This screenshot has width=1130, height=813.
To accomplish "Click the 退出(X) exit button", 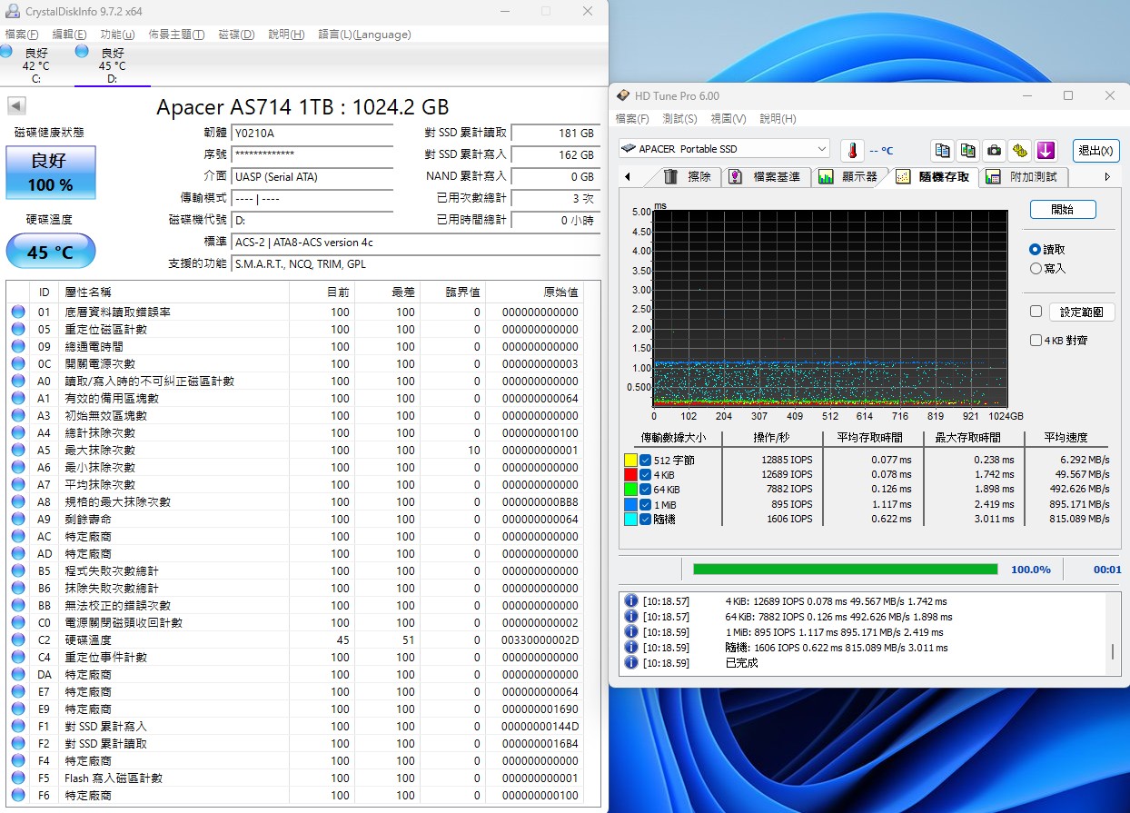I will coord(1095,150).
